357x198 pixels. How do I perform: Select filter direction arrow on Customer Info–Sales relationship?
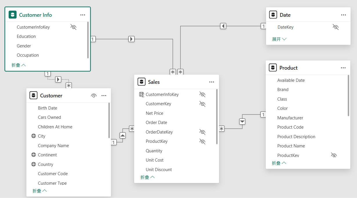coord(132,39)
